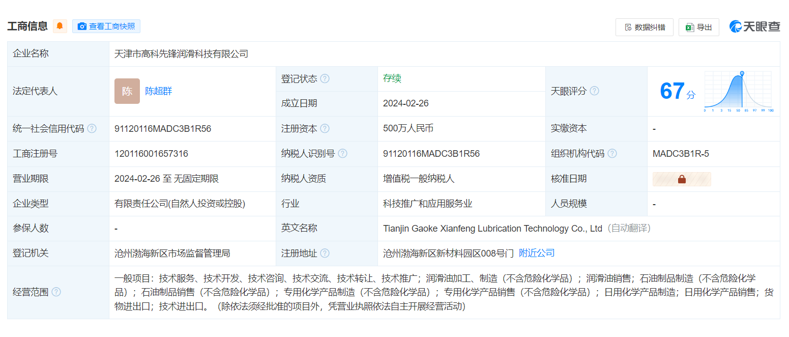Show help icon next to 纳税人识别号
Screen dimensions: 789x337
point(342,154)
